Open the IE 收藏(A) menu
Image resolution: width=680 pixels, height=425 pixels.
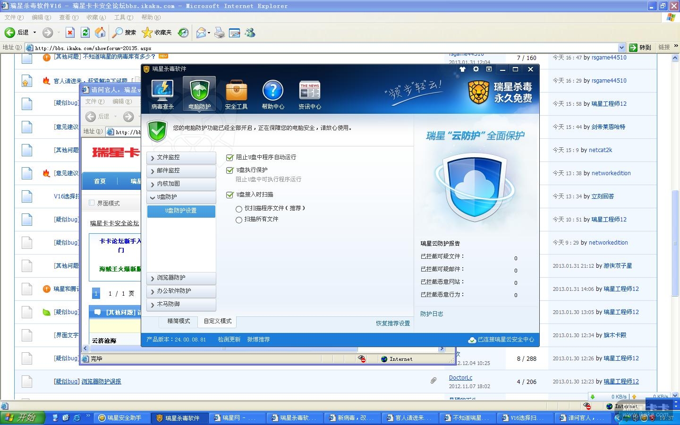(x=96, y=17)
